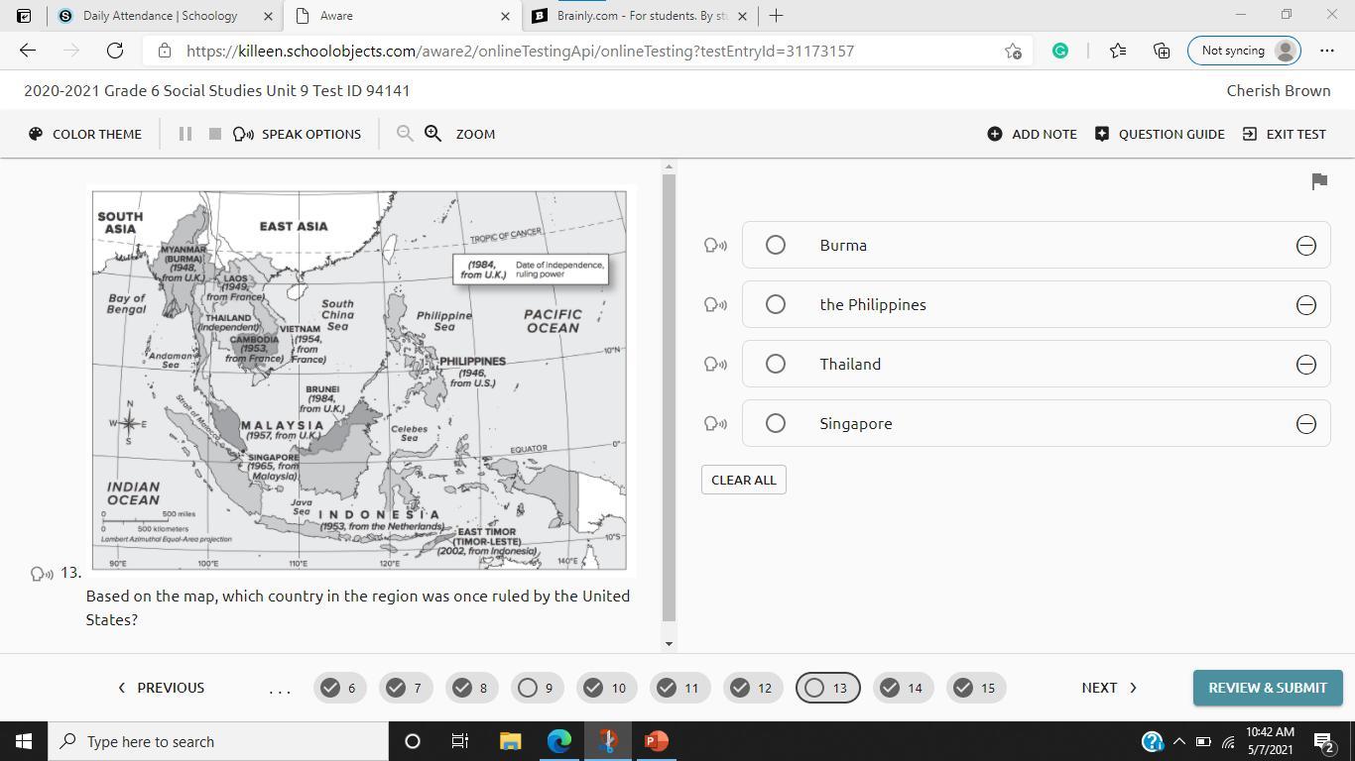Select the Burma radio button
Screen dimensions: 1355x761
[x=776, y=245]
